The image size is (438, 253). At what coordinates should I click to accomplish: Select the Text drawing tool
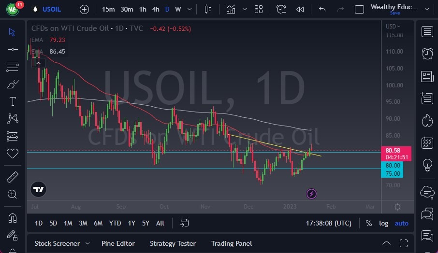point(13,101)
